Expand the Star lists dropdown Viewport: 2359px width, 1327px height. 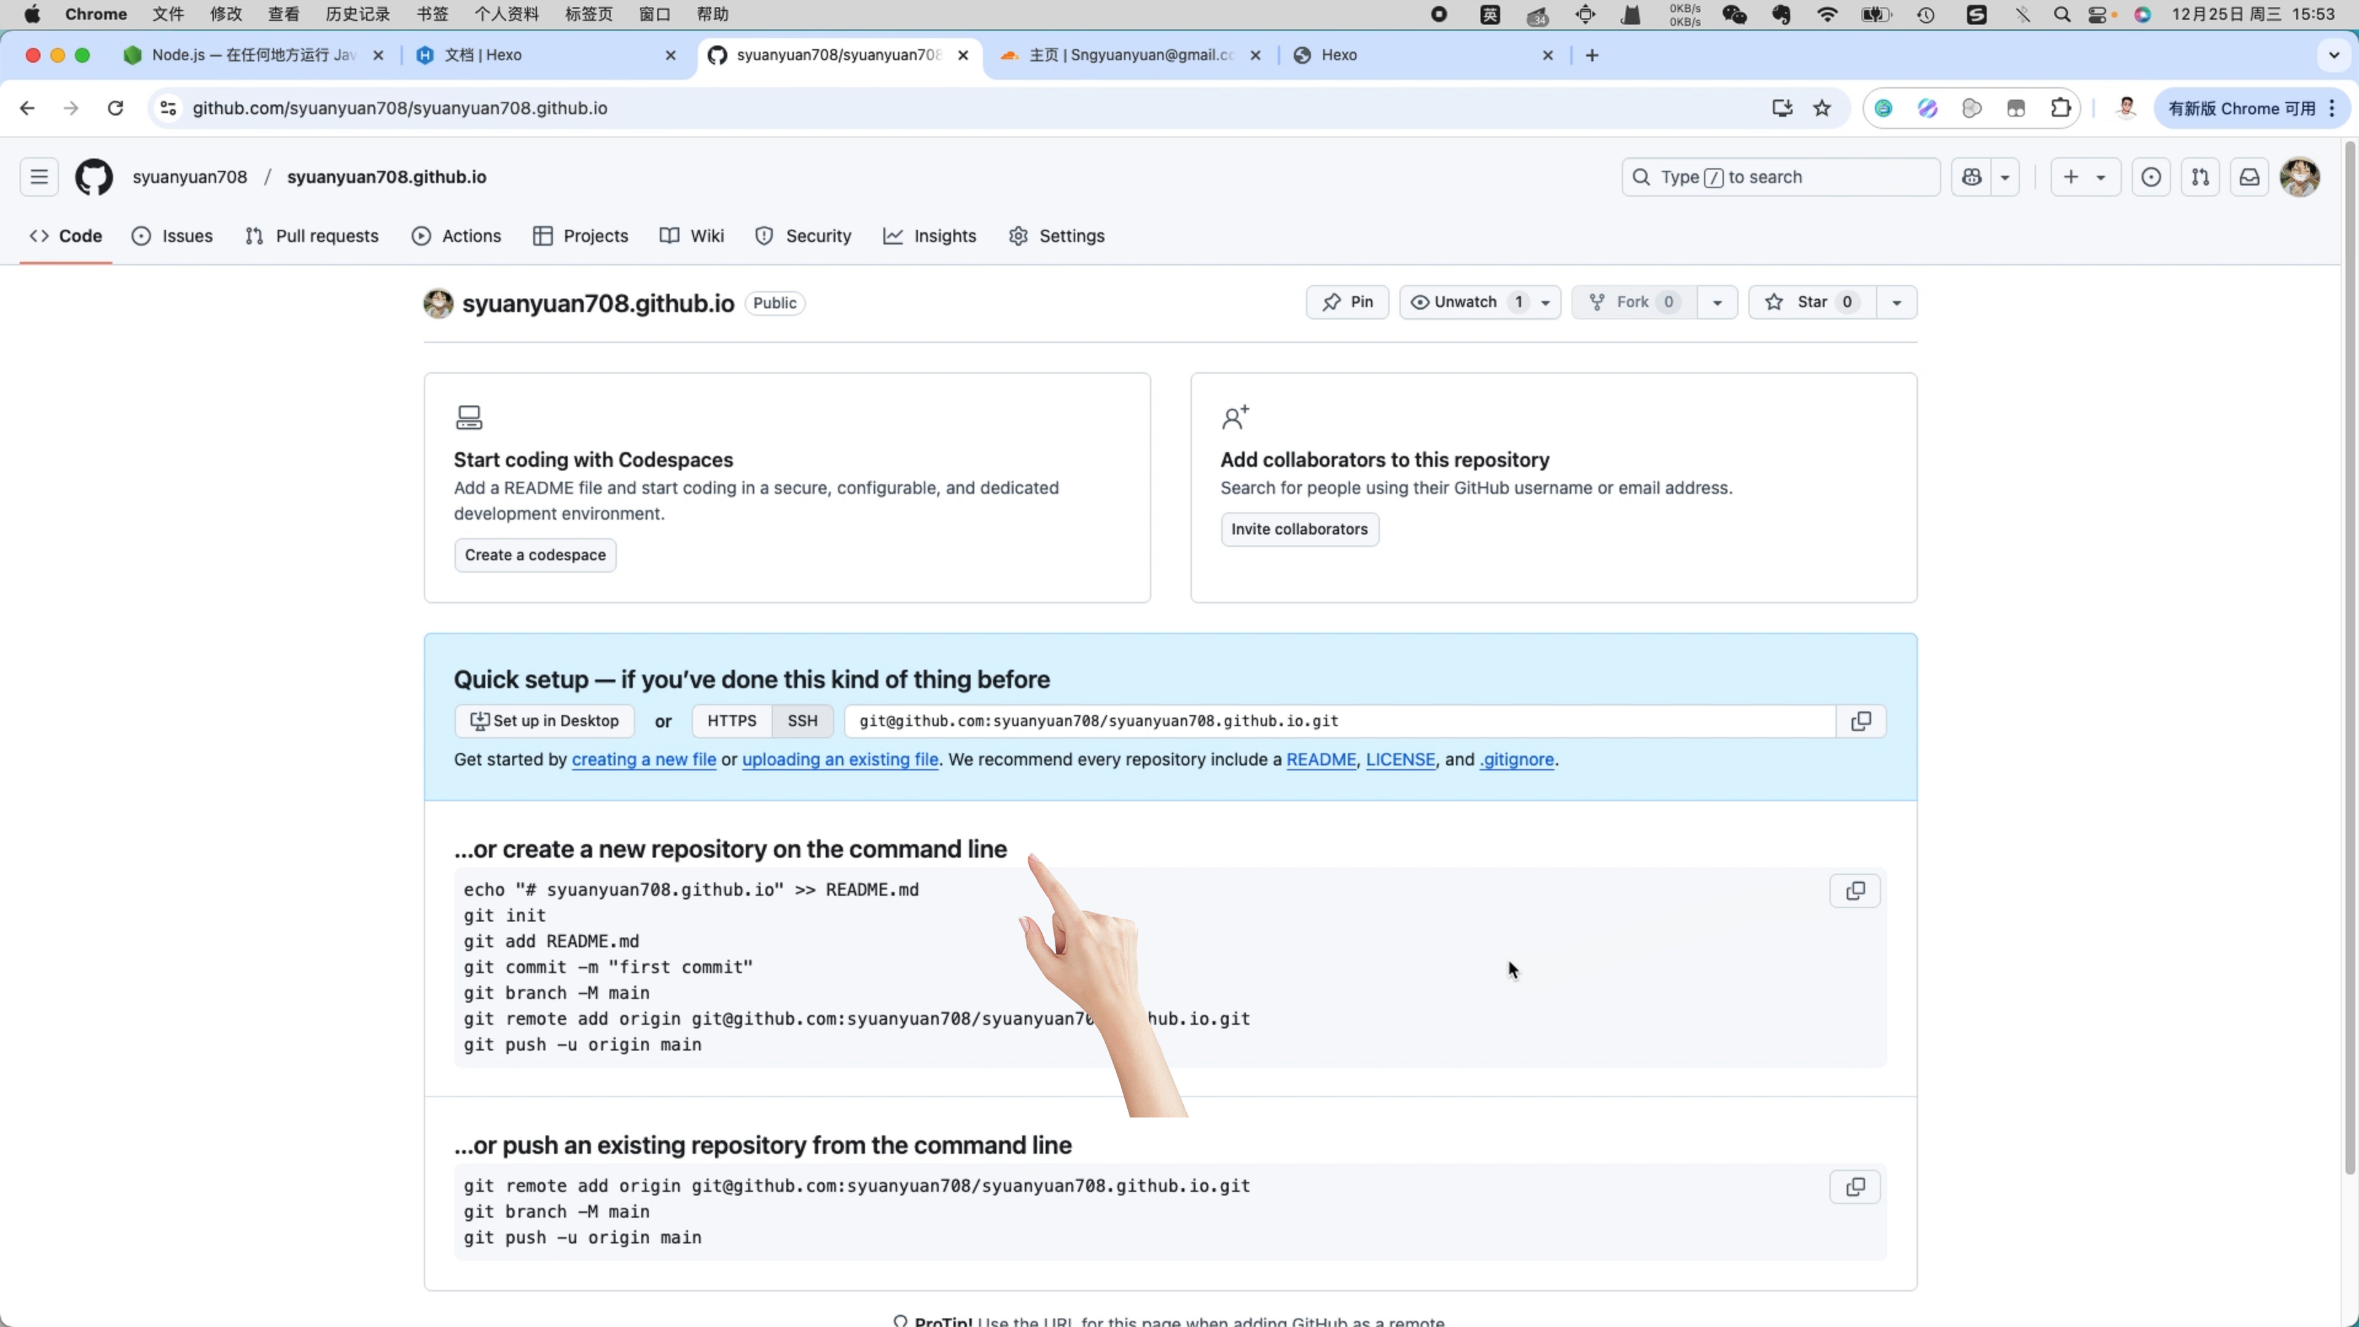[x=1896, y=302]
